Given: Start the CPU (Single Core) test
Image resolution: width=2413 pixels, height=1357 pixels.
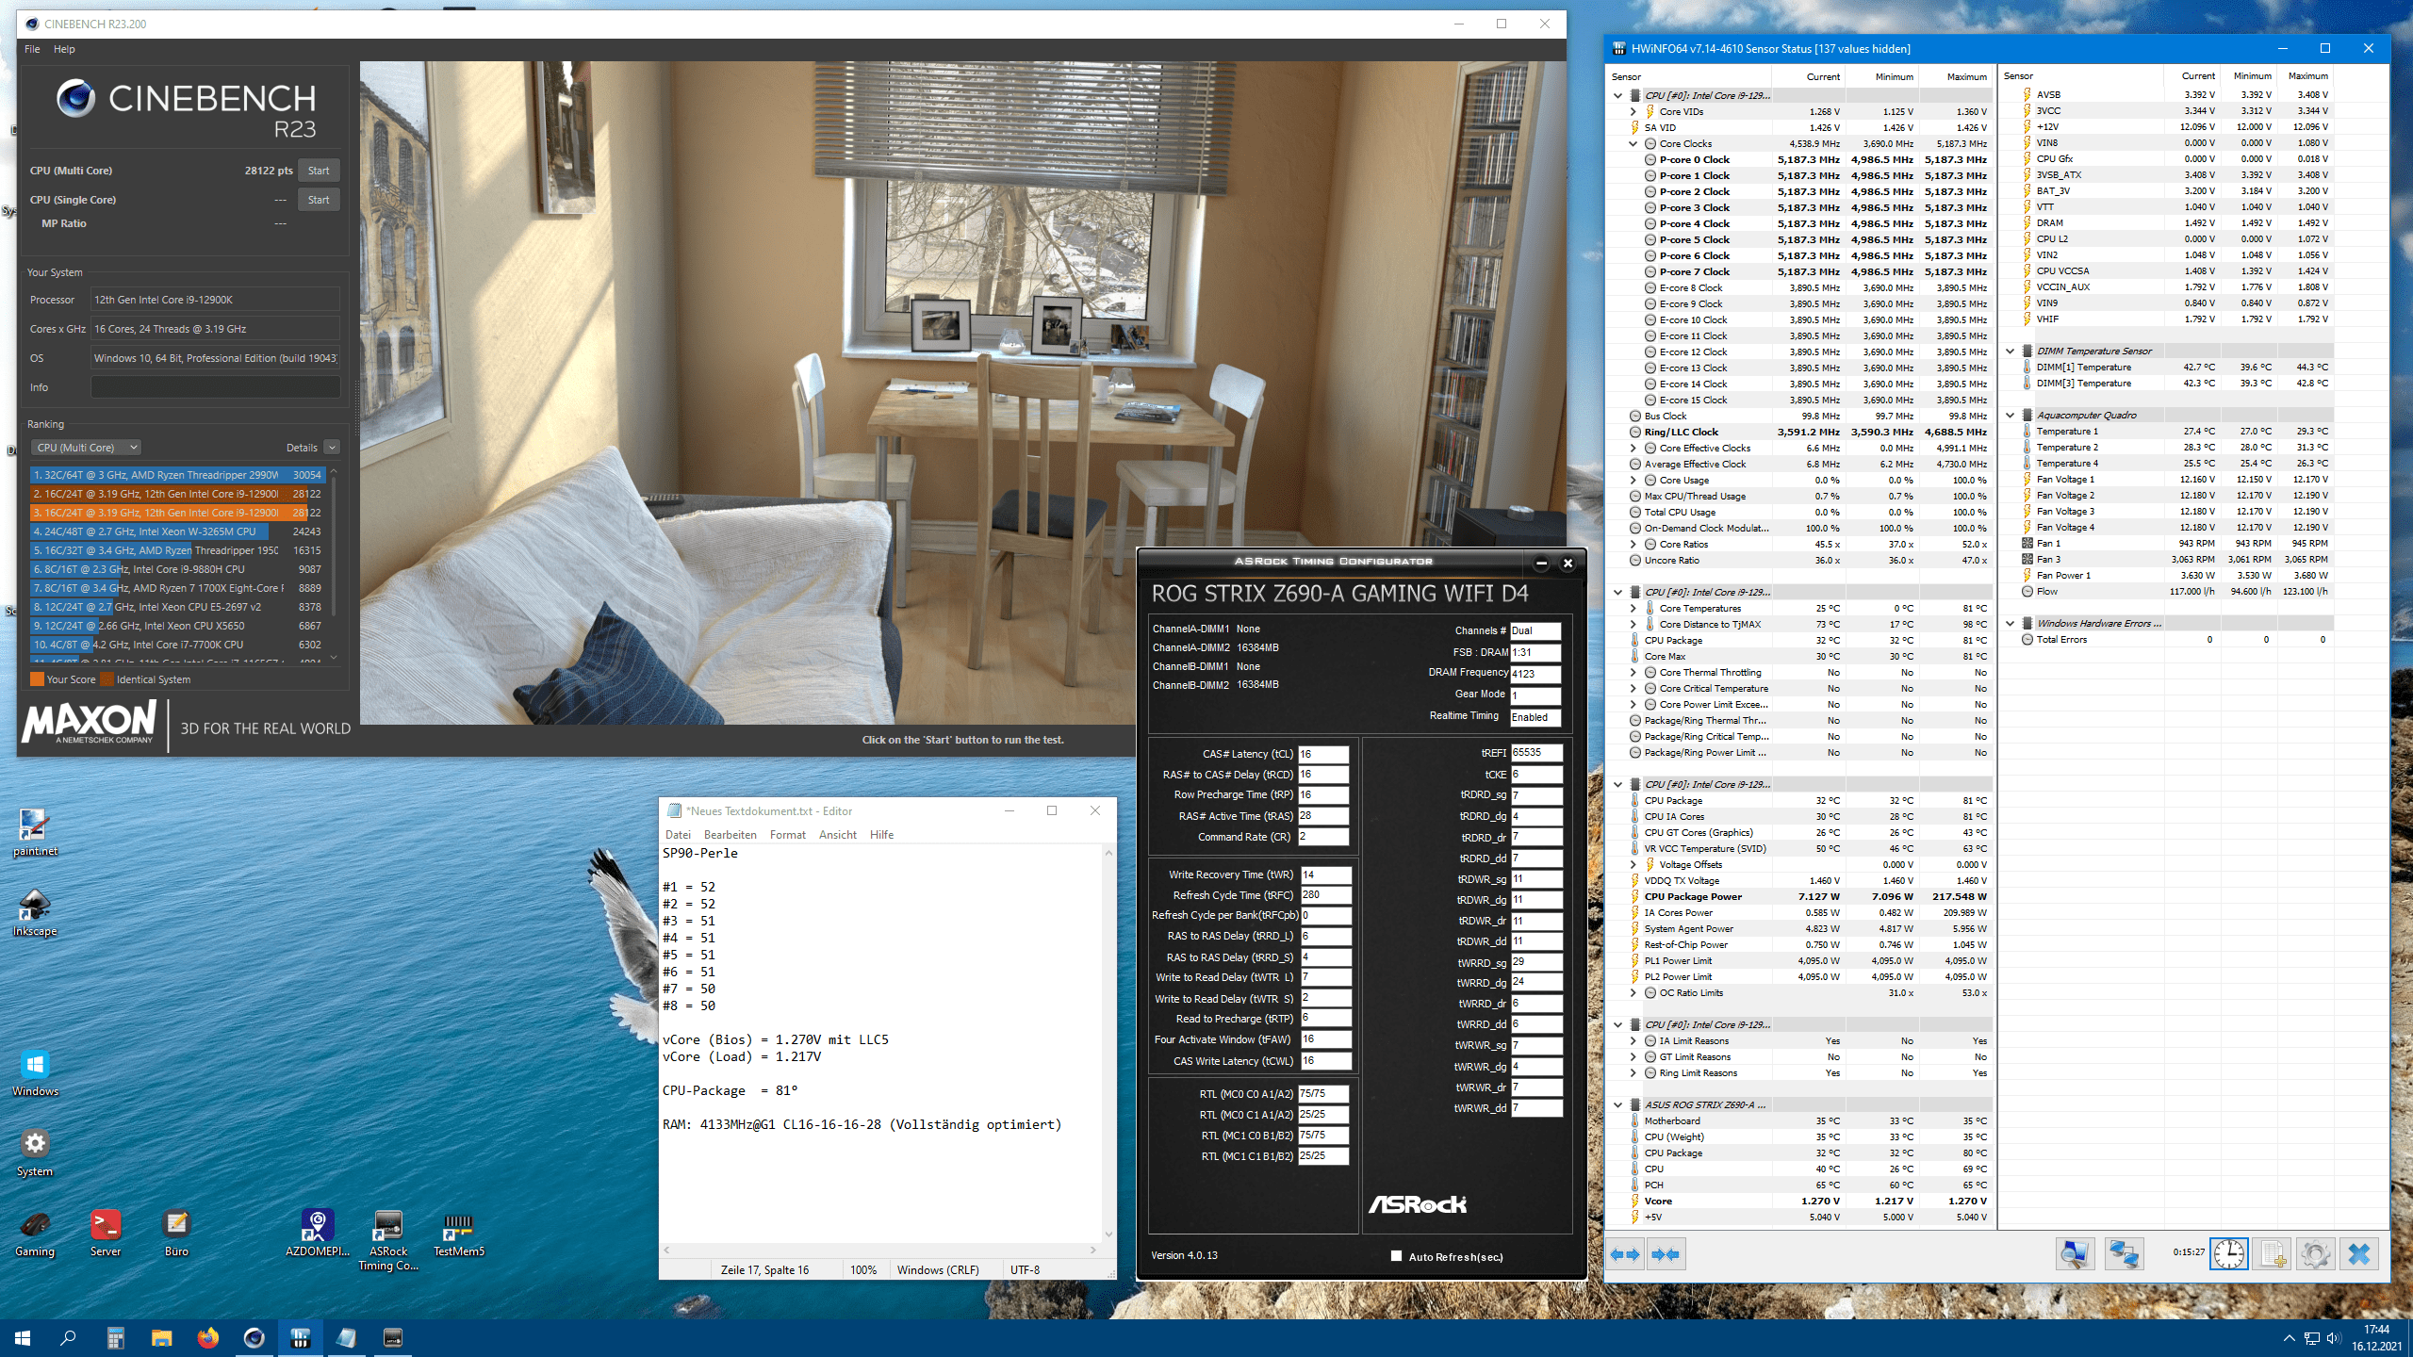Looking at the screenshot, I should click(319, 200).
